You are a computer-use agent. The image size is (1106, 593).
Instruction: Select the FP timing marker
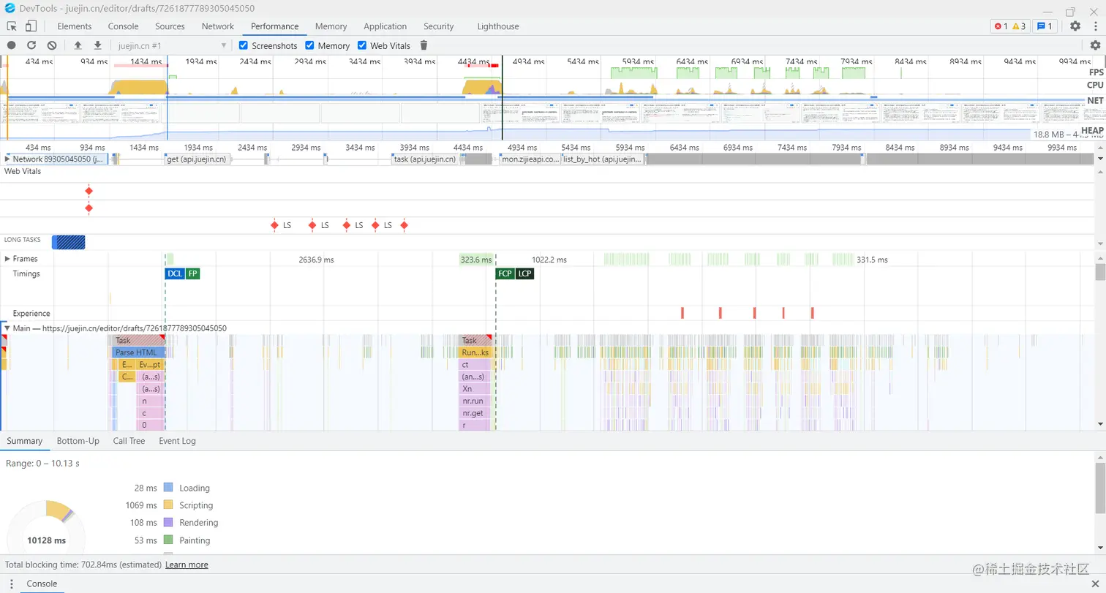(192, 273)
